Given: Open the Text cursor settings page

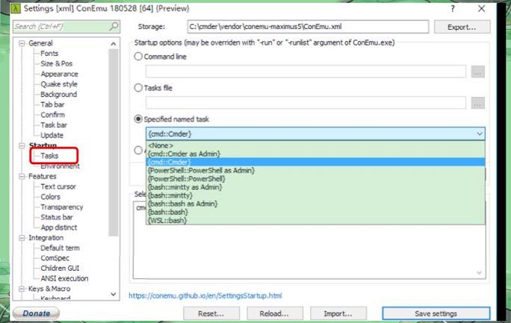Looking at the screenshot, I should coord(58,186).
